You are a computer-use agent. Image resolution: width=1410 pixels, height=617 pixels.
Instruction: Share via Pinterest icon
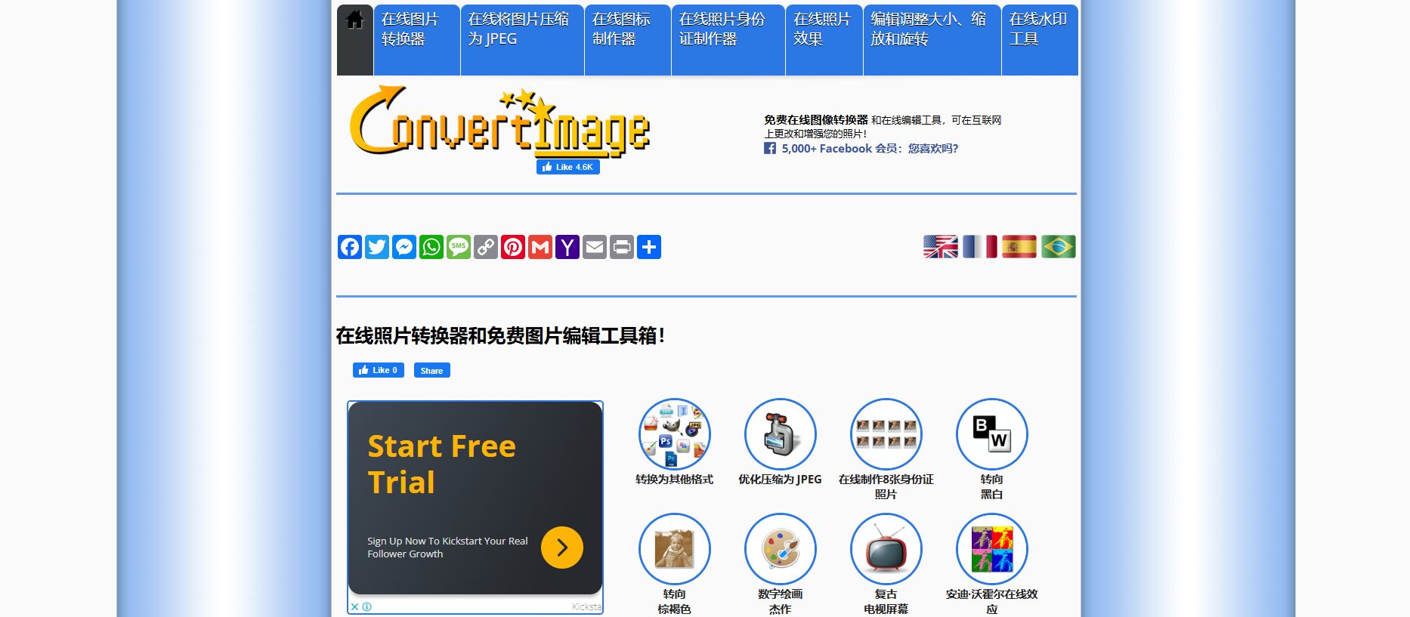click(x=513, y=247)
